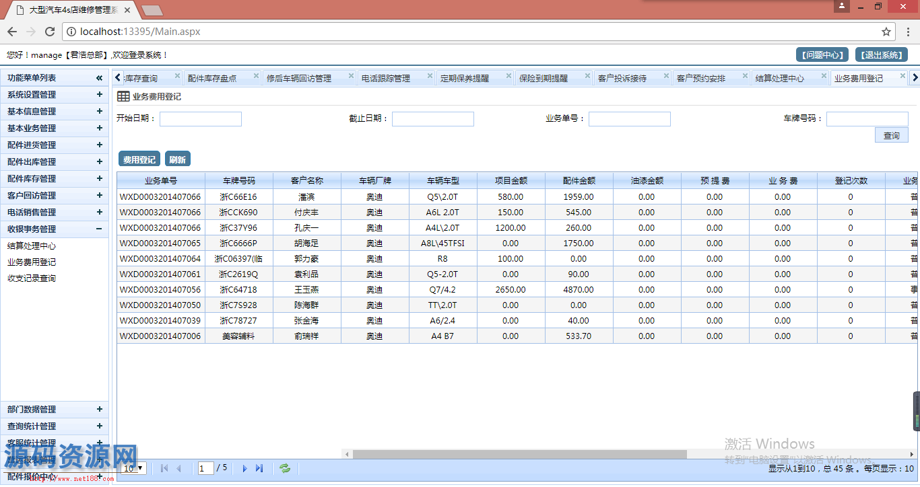Collapse the 功能菜单列表 sidebar panel
This screenshot has height=487, width=920.
(99, 78)
